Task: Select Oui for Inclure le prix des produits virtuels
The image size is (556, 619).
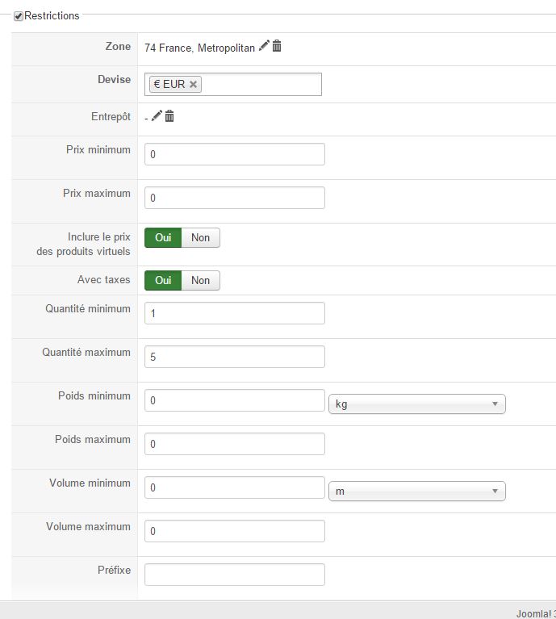Action: (x=163, y=237)
